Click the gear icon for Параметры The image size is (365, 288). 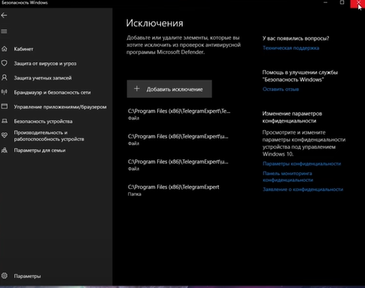pyautogui.click(x=5, y=276)
